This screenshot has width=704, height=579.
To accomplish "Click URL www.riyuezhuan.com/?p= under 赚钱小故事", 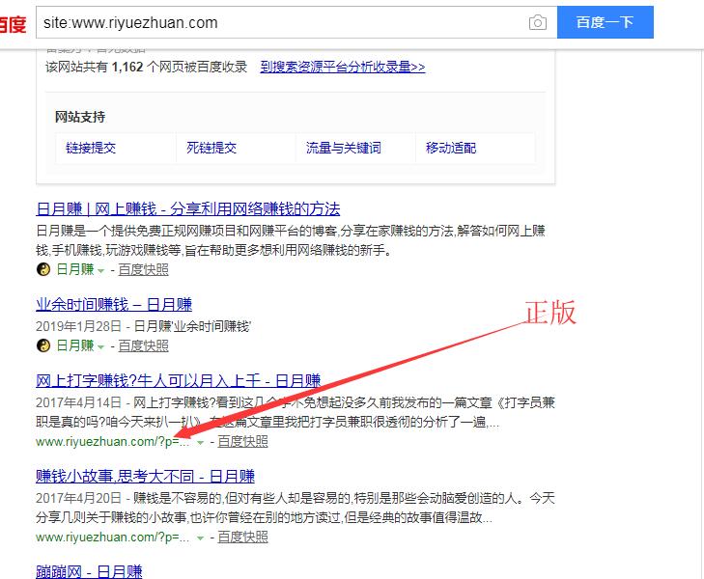I will 113,537.
